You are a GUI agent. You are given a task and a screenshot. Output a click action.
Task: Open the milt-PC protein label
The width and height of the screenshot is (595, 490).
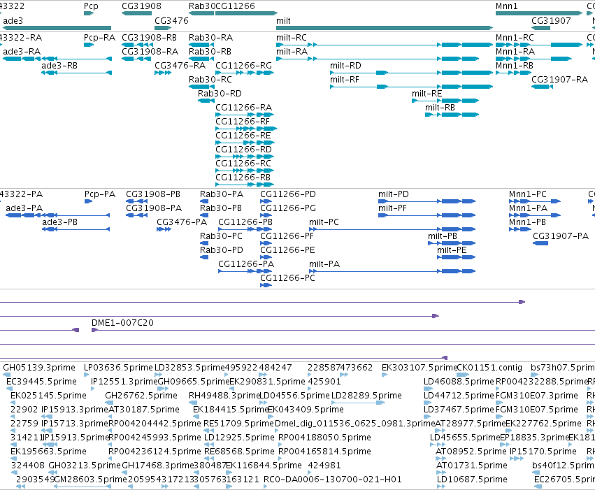pos(324,222)
